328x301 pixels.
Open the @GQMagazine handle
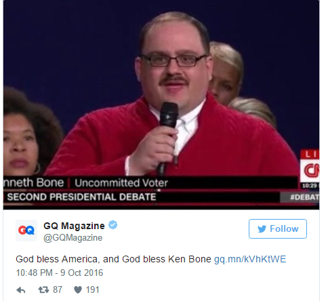73,238
